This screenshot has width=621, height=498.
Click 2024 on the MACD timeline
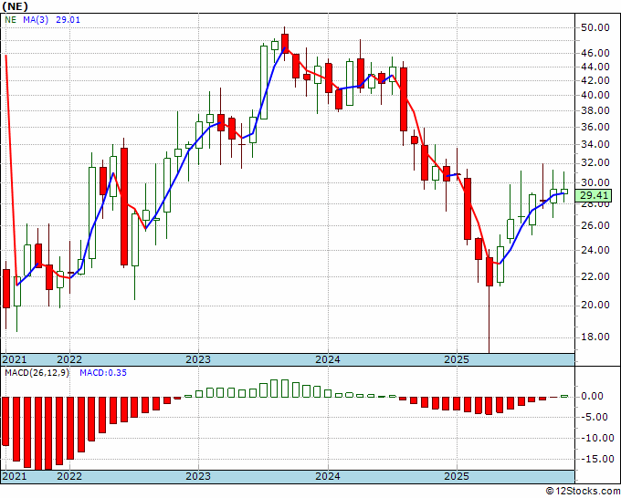(x=328, y=476)
